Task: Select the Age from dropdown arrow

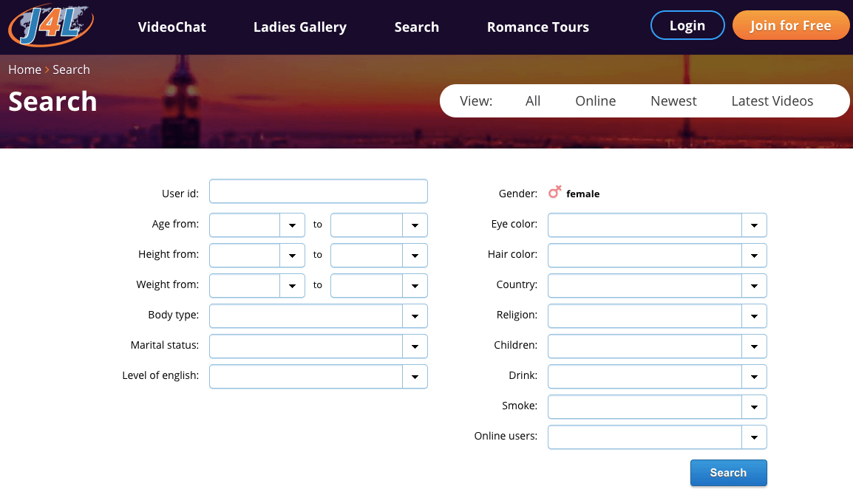Action: (292, 225)
